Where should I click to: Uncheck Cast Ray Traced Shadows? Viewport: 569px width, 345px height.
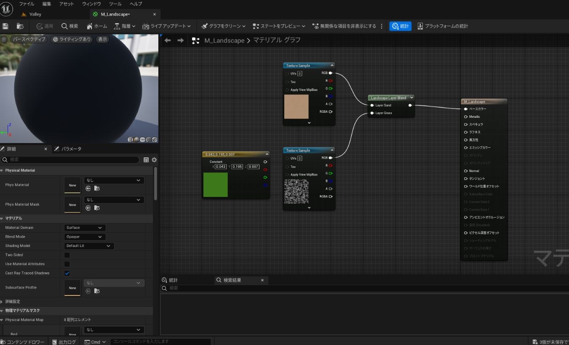pyautogui.click(x=67, y=273)
